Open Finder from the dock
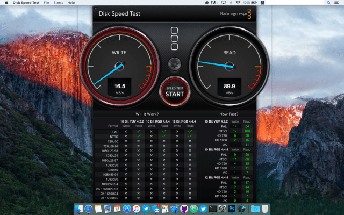 coord(79,209)
